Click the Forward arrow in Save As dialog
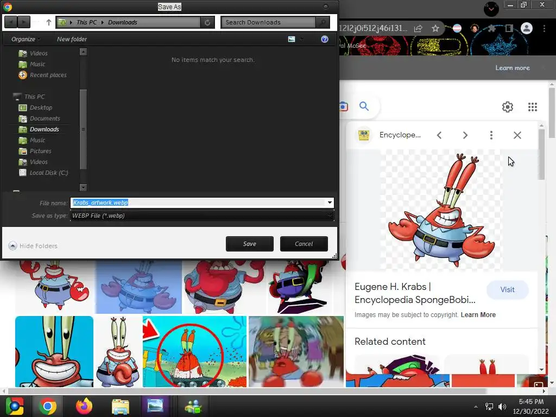 pyautogui.click(x=24, y=22)
